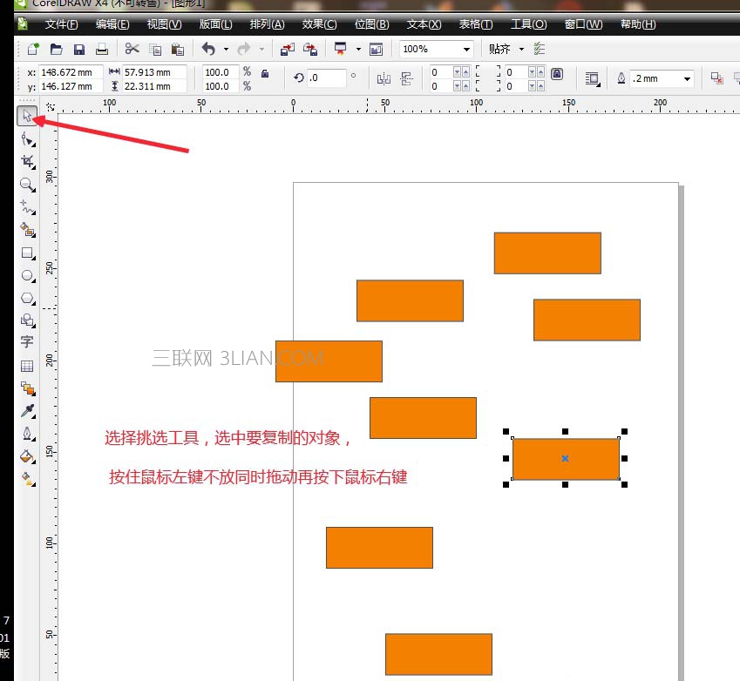Pick the Ellipse tool
740x681 pixels.
point(28,276)
